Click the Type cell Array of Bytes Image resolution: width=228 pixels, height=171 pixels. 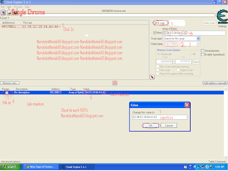click(x=75, y=93)
